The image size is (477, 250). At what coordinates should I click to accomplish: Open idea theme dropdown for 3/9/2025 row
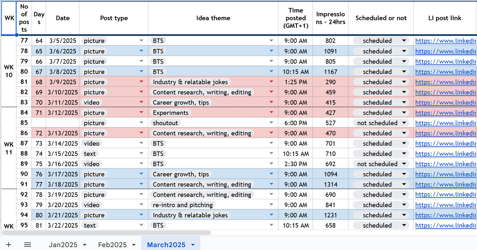(x=271, y=82)
